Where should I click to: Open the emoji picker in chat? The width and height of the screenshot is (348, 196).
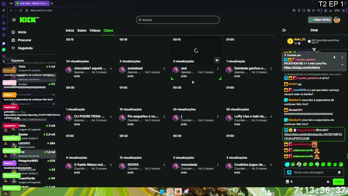tap(339, 172)
